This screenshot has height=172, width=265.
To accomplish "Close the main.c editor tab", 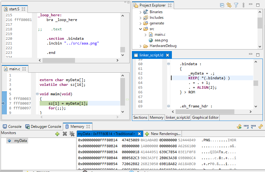I will (24, 69).
